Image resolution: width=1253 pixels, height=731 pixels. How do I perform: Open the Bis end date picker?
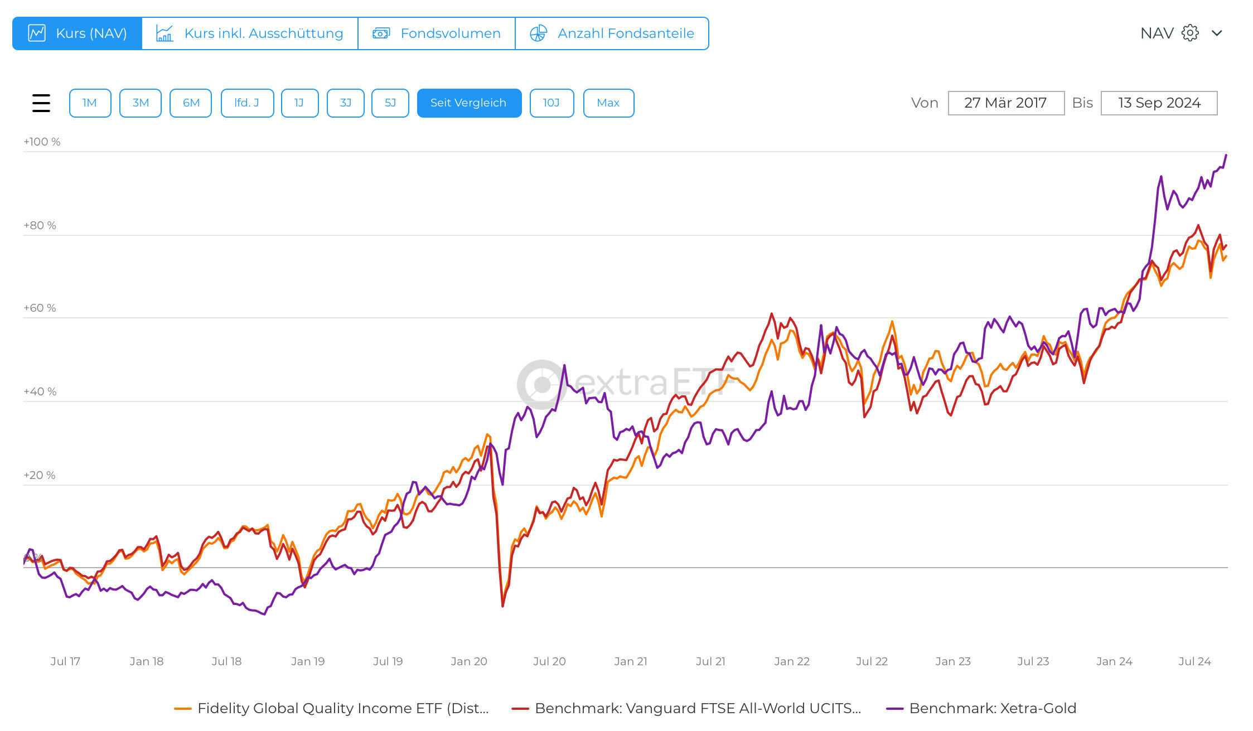1159,103
